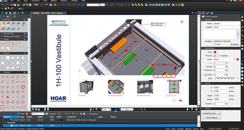The image size is (244, 130).
Task: Open the Ceiling Plan thumbnail
Action: (174, 87)
